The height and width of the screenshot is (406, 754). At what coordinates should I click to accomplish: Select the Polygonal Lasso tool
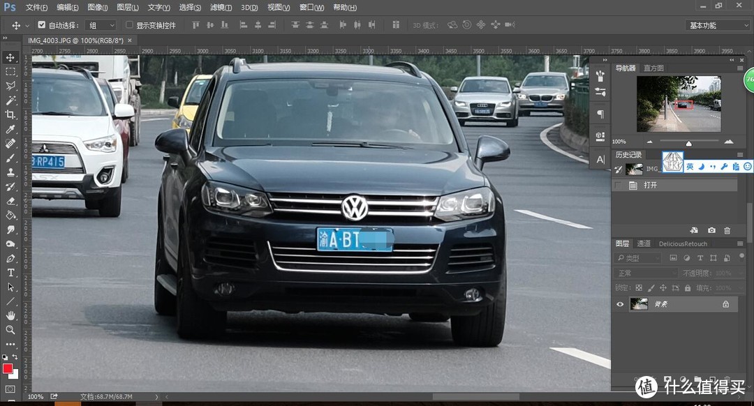(10, 86)
